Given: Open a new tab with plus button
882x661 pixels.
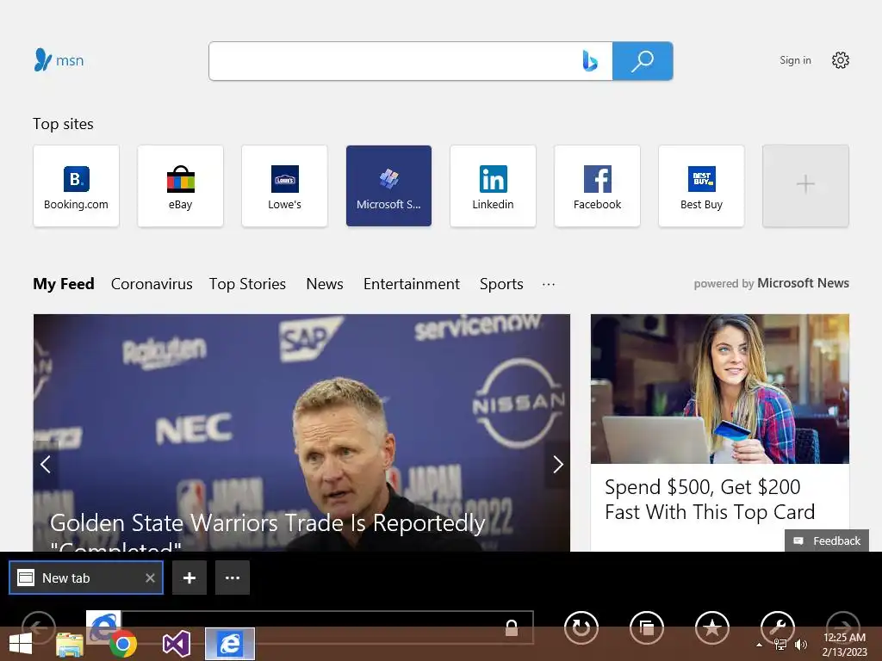Looking at the screenshot, I should 189,578.
